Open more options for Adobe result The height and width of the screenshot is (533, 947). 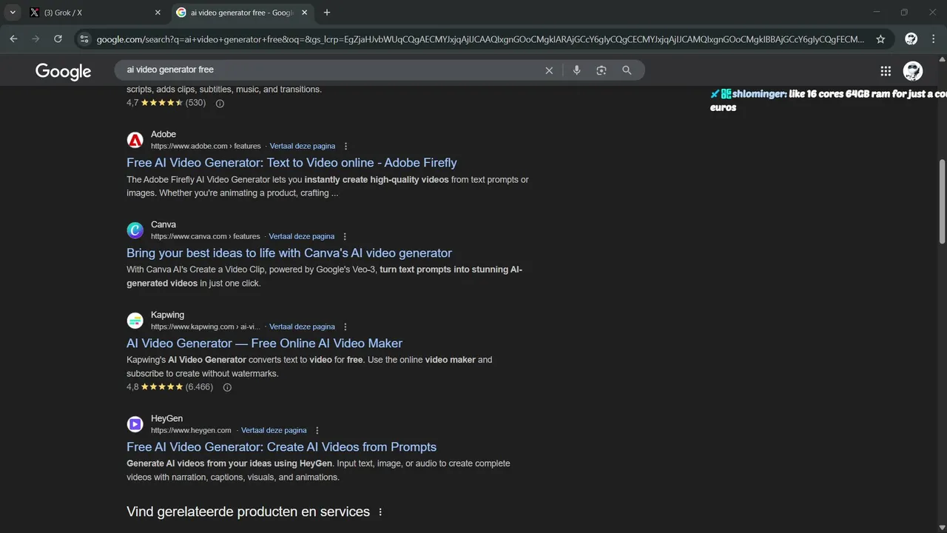[346, 147]
